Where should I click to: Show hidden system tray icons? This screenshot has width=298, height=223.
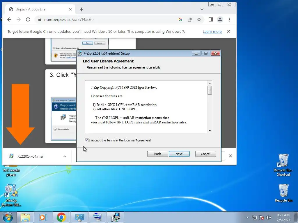tap(247, 217)
